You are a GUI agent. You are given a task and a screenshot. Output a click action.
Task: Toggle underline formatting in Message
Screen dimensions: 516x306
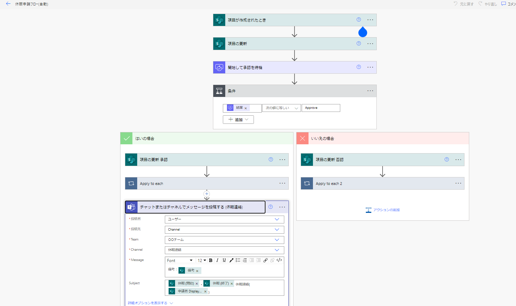[224, 260]
